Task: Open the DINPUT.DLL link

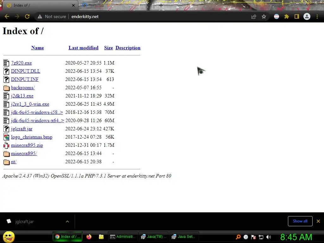Action: click(x=26, y=71)
